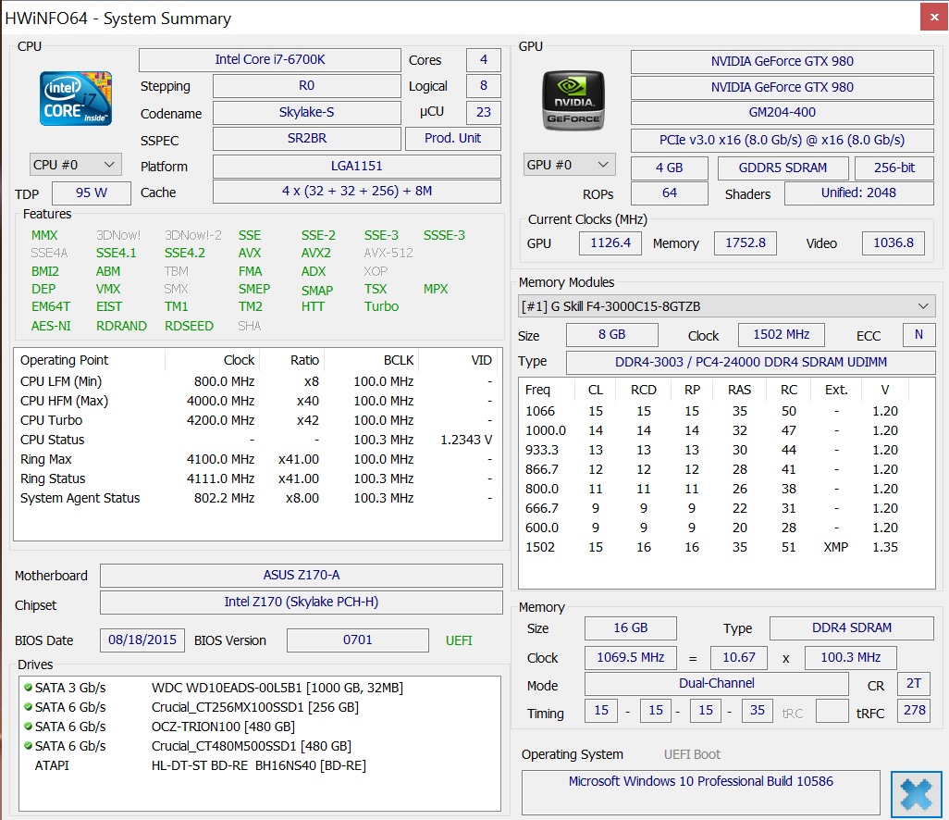Click the PCIe v3.0 x16 bus field
The width and height of the screenshot is (949, 820).
pyautogui.click(x=782, y=141)
